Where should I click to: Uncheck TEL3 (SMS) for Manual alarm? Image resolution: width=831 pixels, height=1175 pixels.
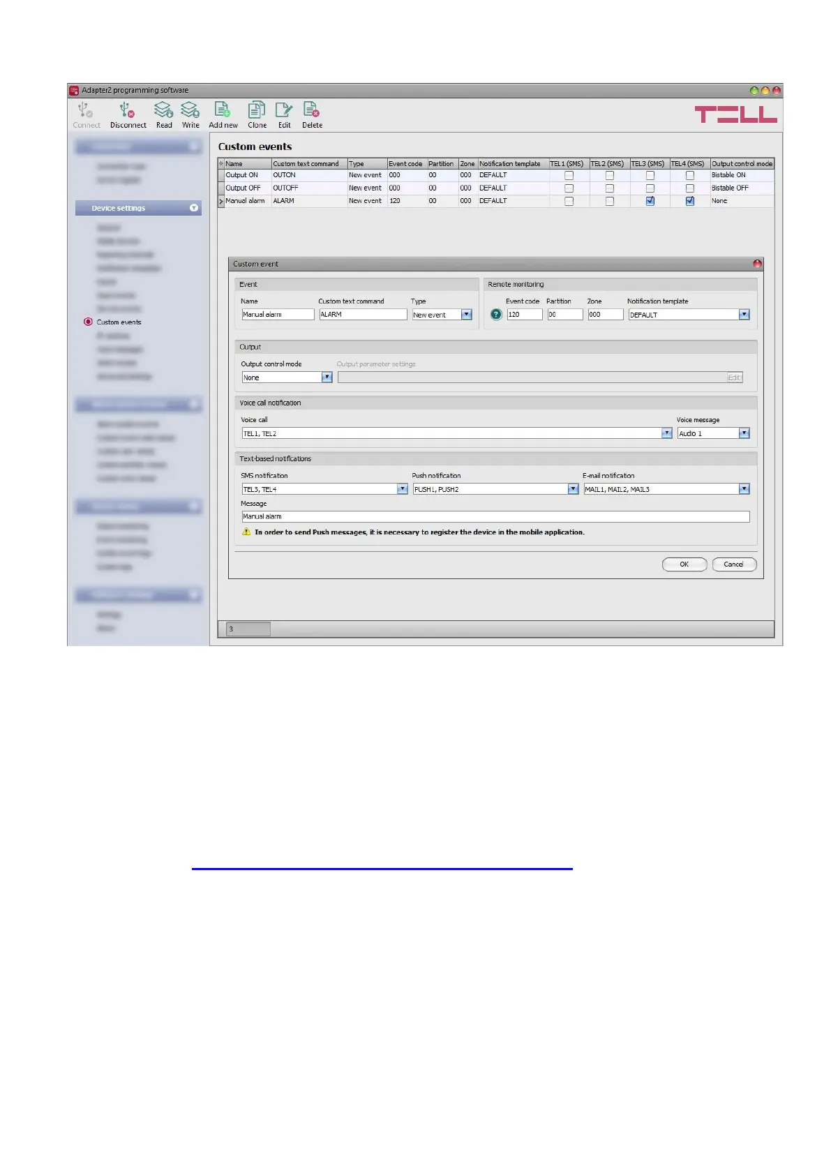tap(650, 201)
